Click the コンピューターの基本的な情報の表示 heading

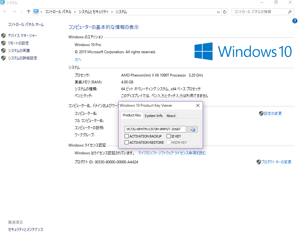pos(103,27)
